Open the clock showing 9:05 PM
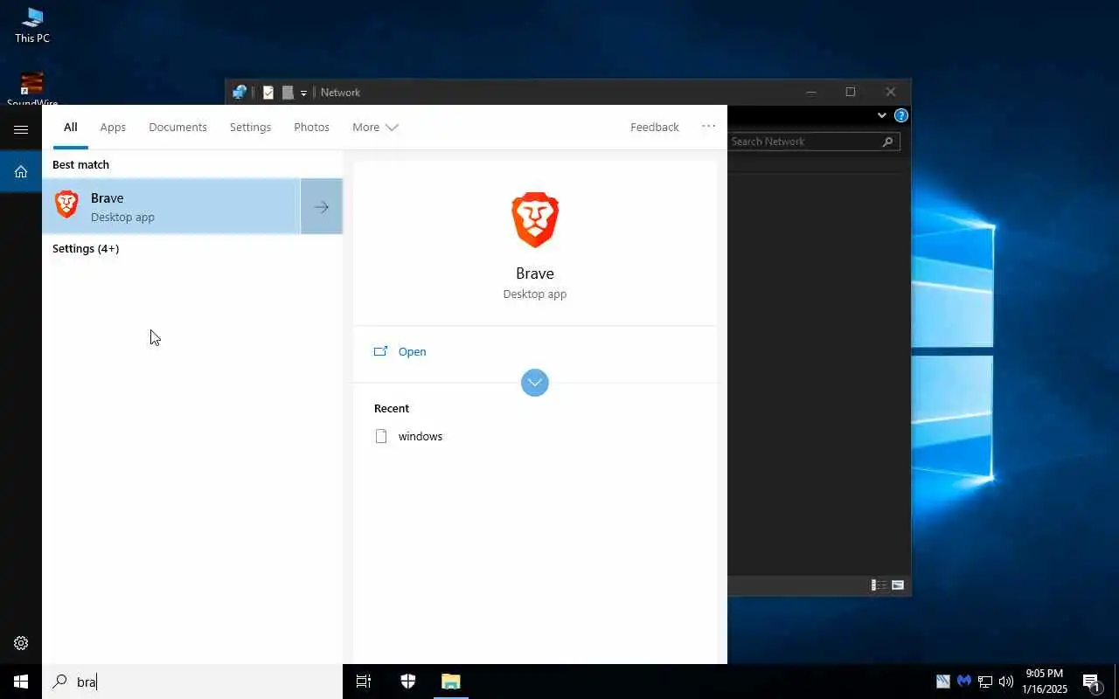The width and height of the screenshot is (1119, 699). point(1045,682)
